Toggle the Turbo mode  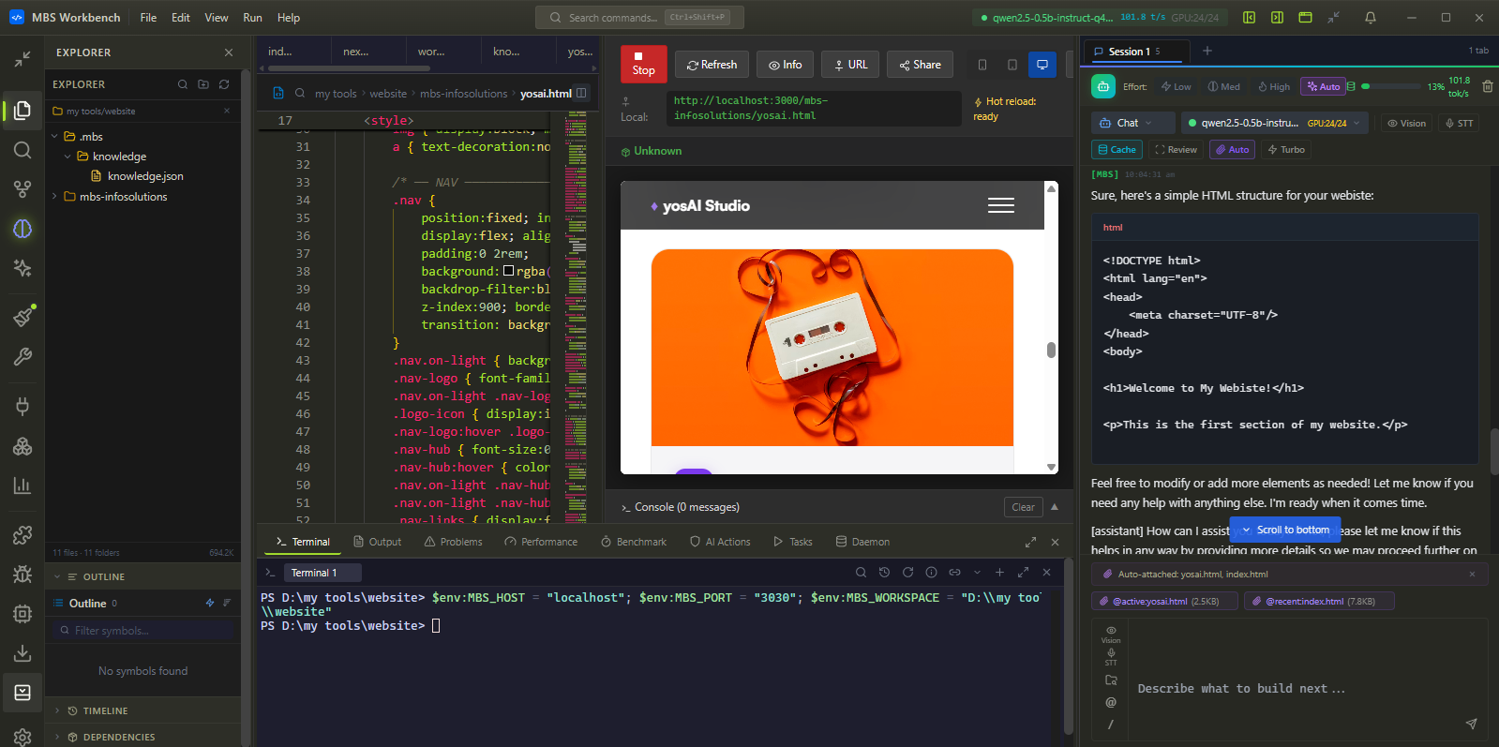1285,150
